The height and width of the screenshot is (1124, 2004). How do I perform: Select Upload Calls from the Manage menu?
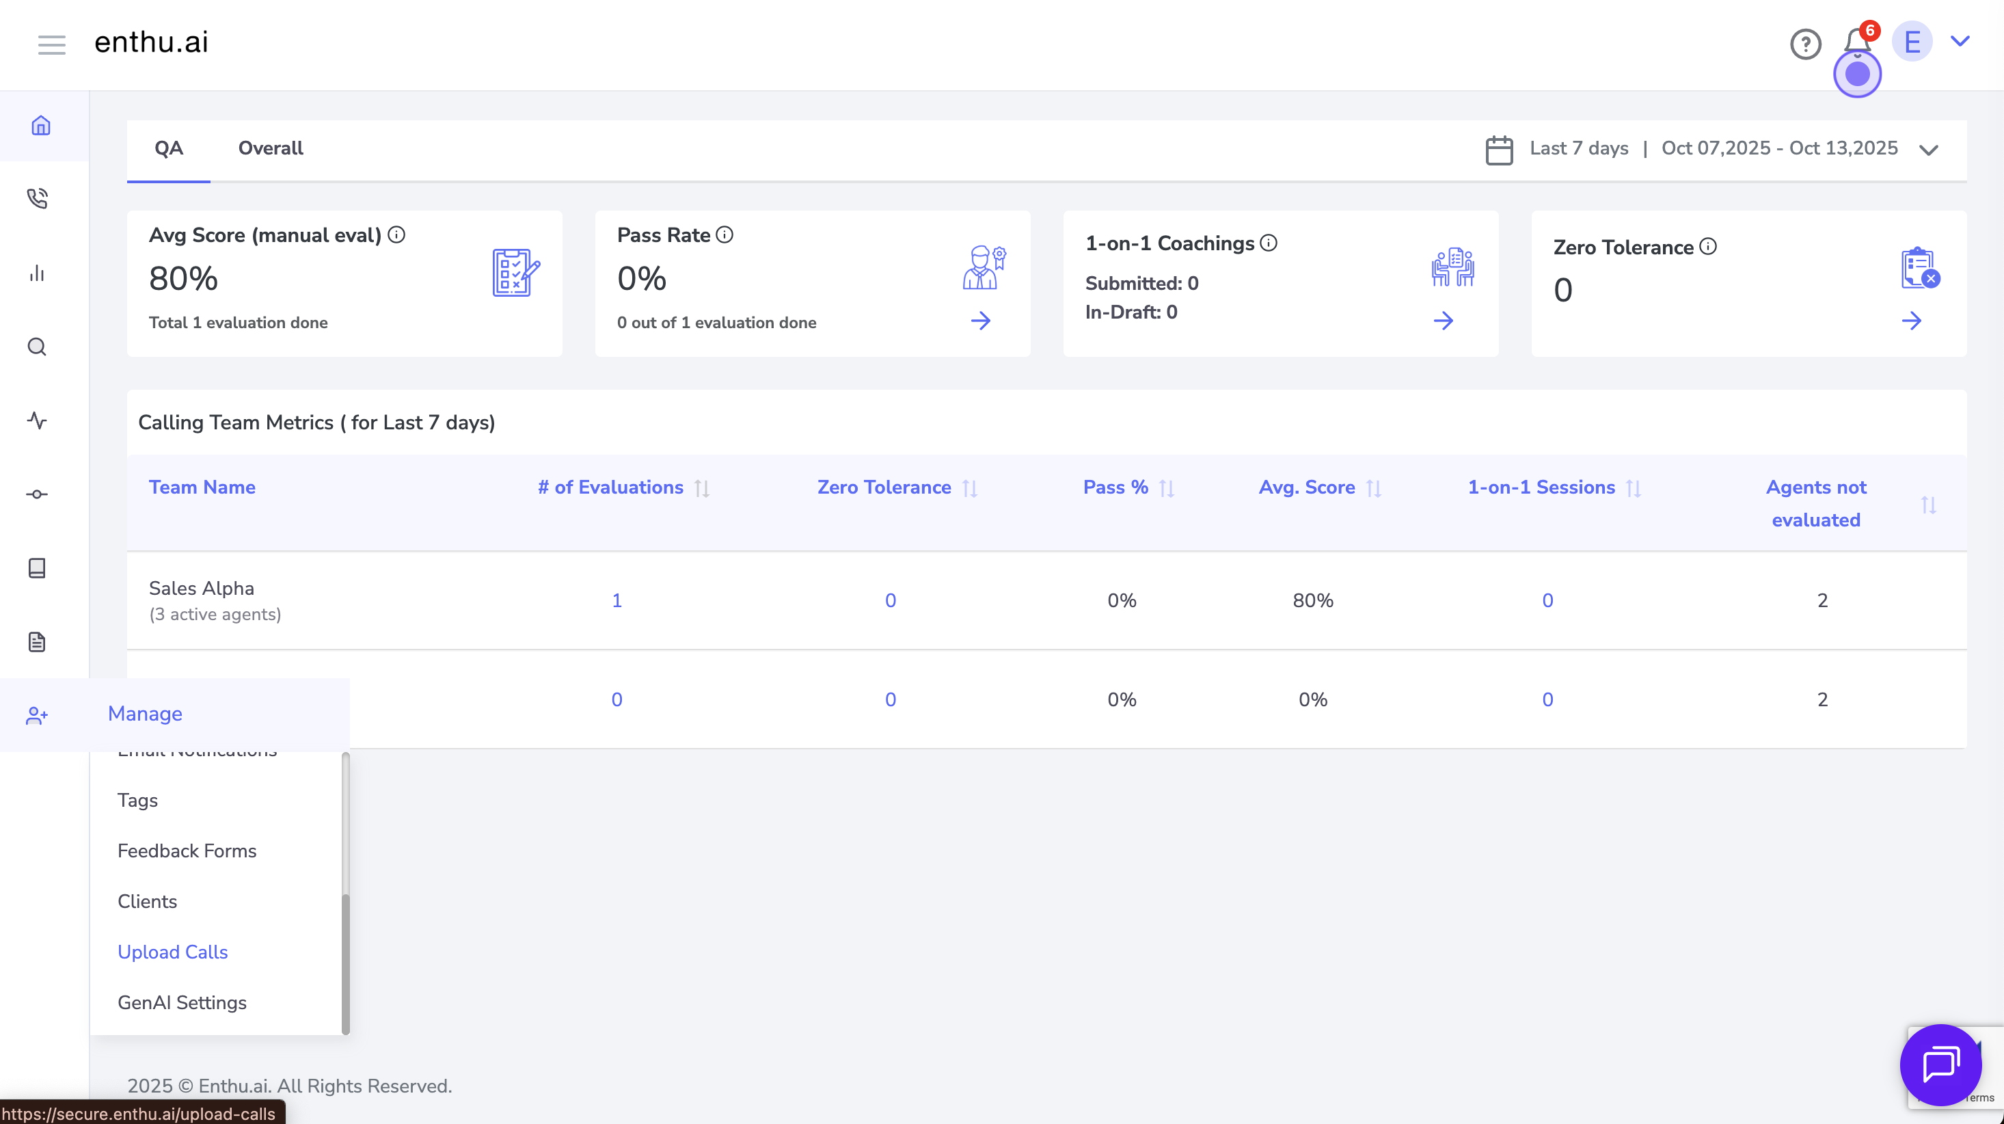pyautogui.click(x=173, y=951)
